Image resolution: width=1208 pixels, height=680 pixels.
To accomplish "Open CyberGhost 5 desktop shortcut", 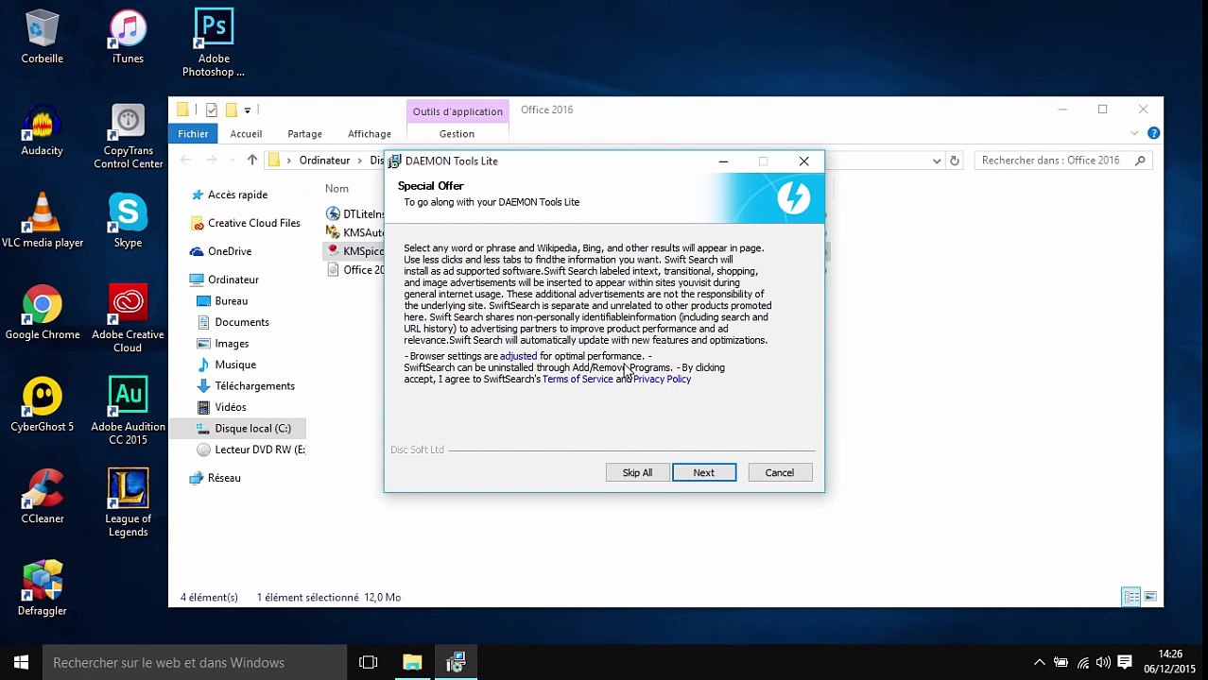I will (x=42, y=405).
